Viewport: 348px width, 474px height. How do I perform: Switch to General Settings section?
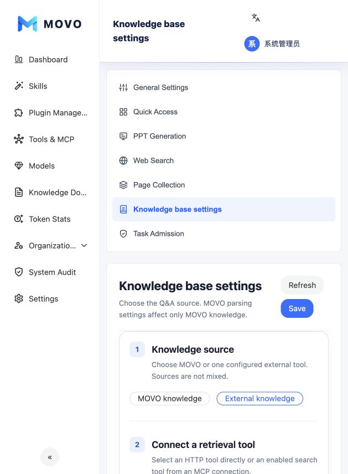(224, 87)
